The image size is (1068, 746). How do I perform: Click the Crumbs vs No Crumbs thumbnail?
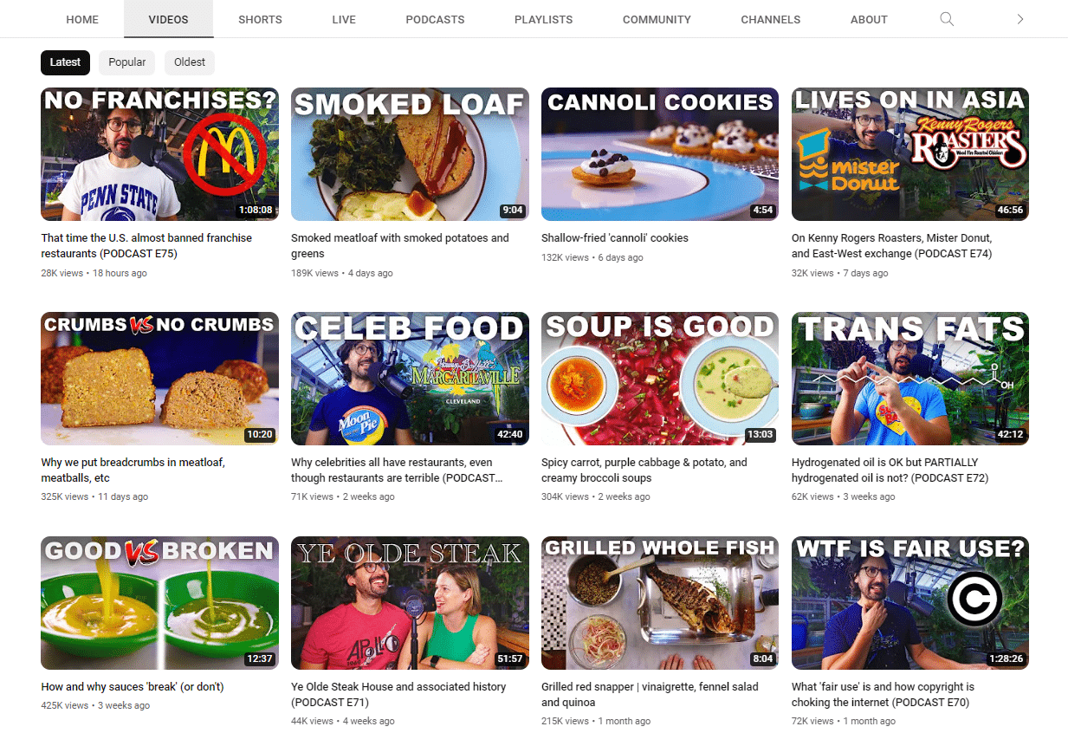tap(159, 379)
